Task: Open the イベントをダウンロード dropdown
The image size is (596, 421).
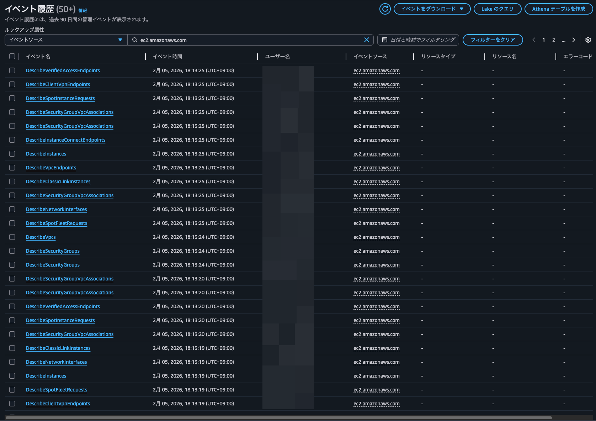Action: [x=432, y=10]
